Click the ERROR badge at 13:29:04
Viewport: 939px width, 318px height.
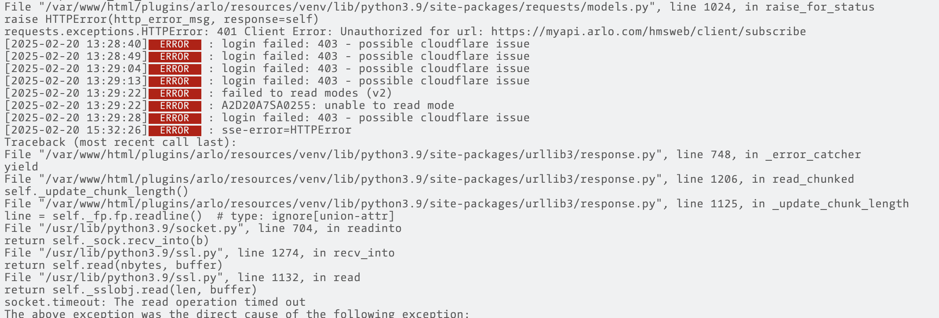click(x=175, y=69)
